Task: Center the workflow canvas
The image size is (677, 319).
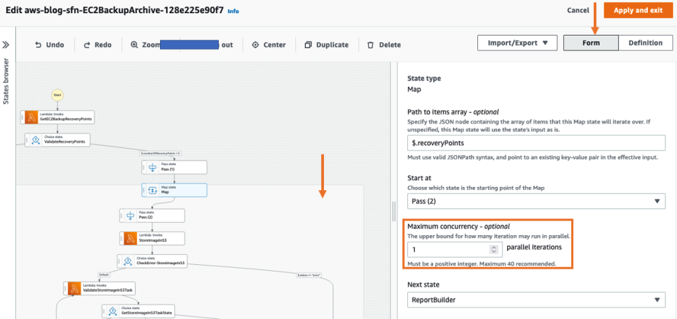Action: [268, 44]
